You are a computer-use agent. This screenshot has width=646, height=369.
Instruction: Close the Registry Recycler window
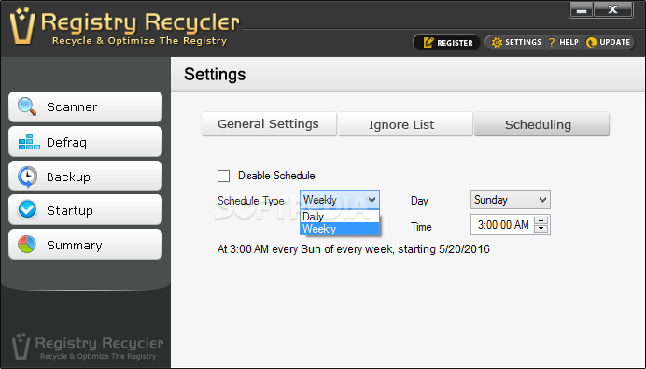coord(612,10)
